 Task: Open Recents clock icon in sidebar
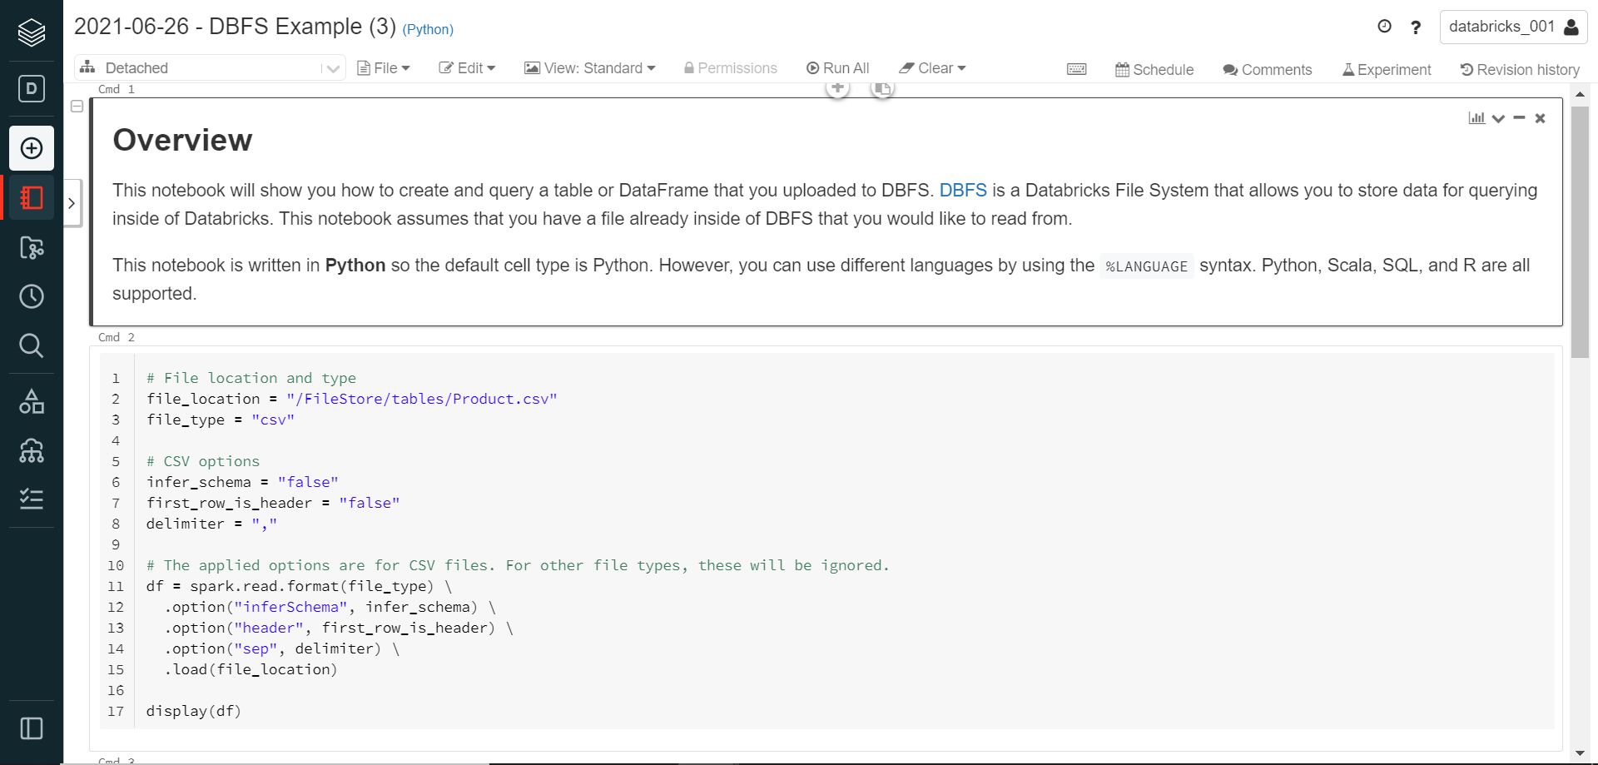pyautogui.click(x=32, y=296)
